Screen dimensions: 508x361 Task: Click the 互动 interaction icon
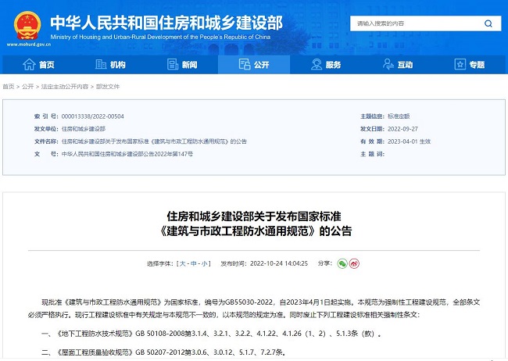point(388,64)
